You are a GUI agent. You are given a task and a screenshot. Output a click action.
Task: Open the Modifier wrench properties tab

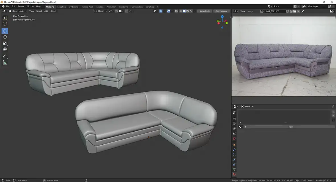234,150
